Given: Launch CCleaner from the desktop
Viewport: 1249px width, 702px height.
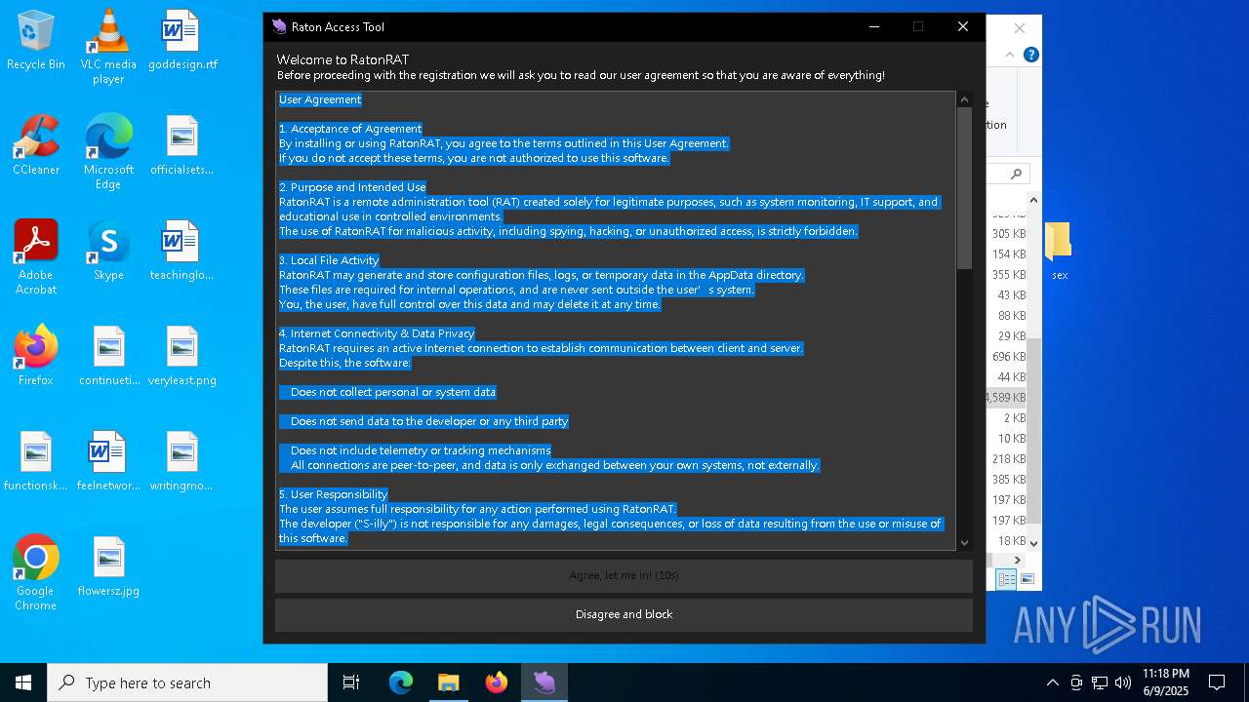Looking at the screenshot, I should click(x=36, y=146).
